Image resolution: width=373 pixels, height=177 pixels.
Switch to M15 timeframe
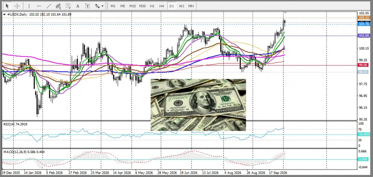(133, 6)
